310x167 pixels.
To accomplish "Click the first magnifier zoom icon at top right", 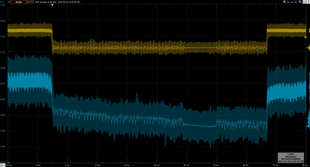I will (x=285, y=2).
